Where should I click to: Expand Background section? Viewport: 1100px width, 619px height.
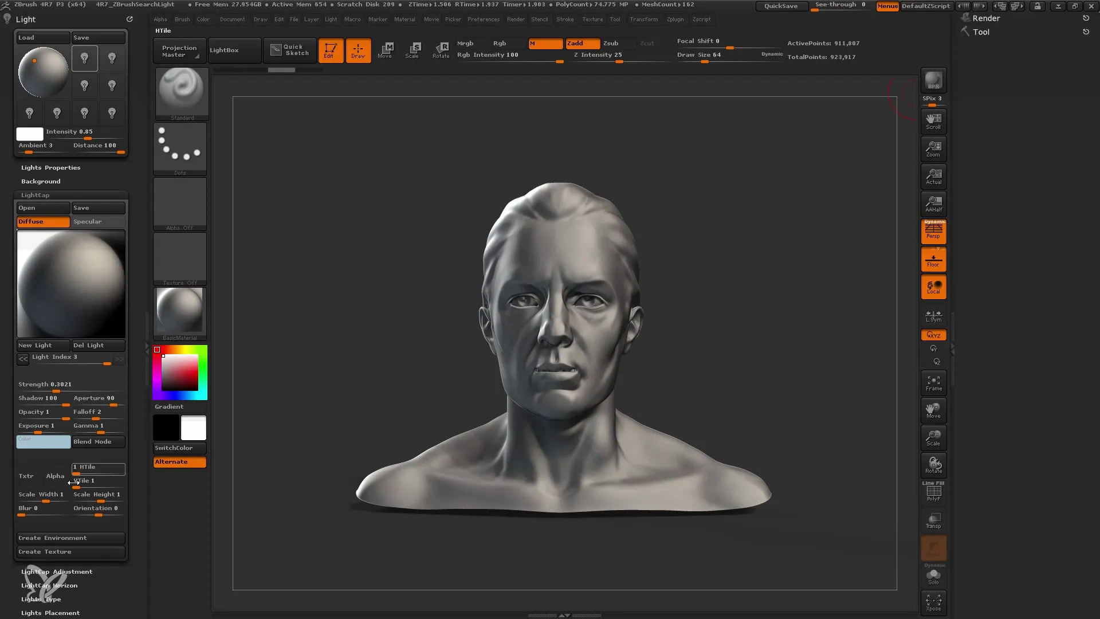pos(41,182)
